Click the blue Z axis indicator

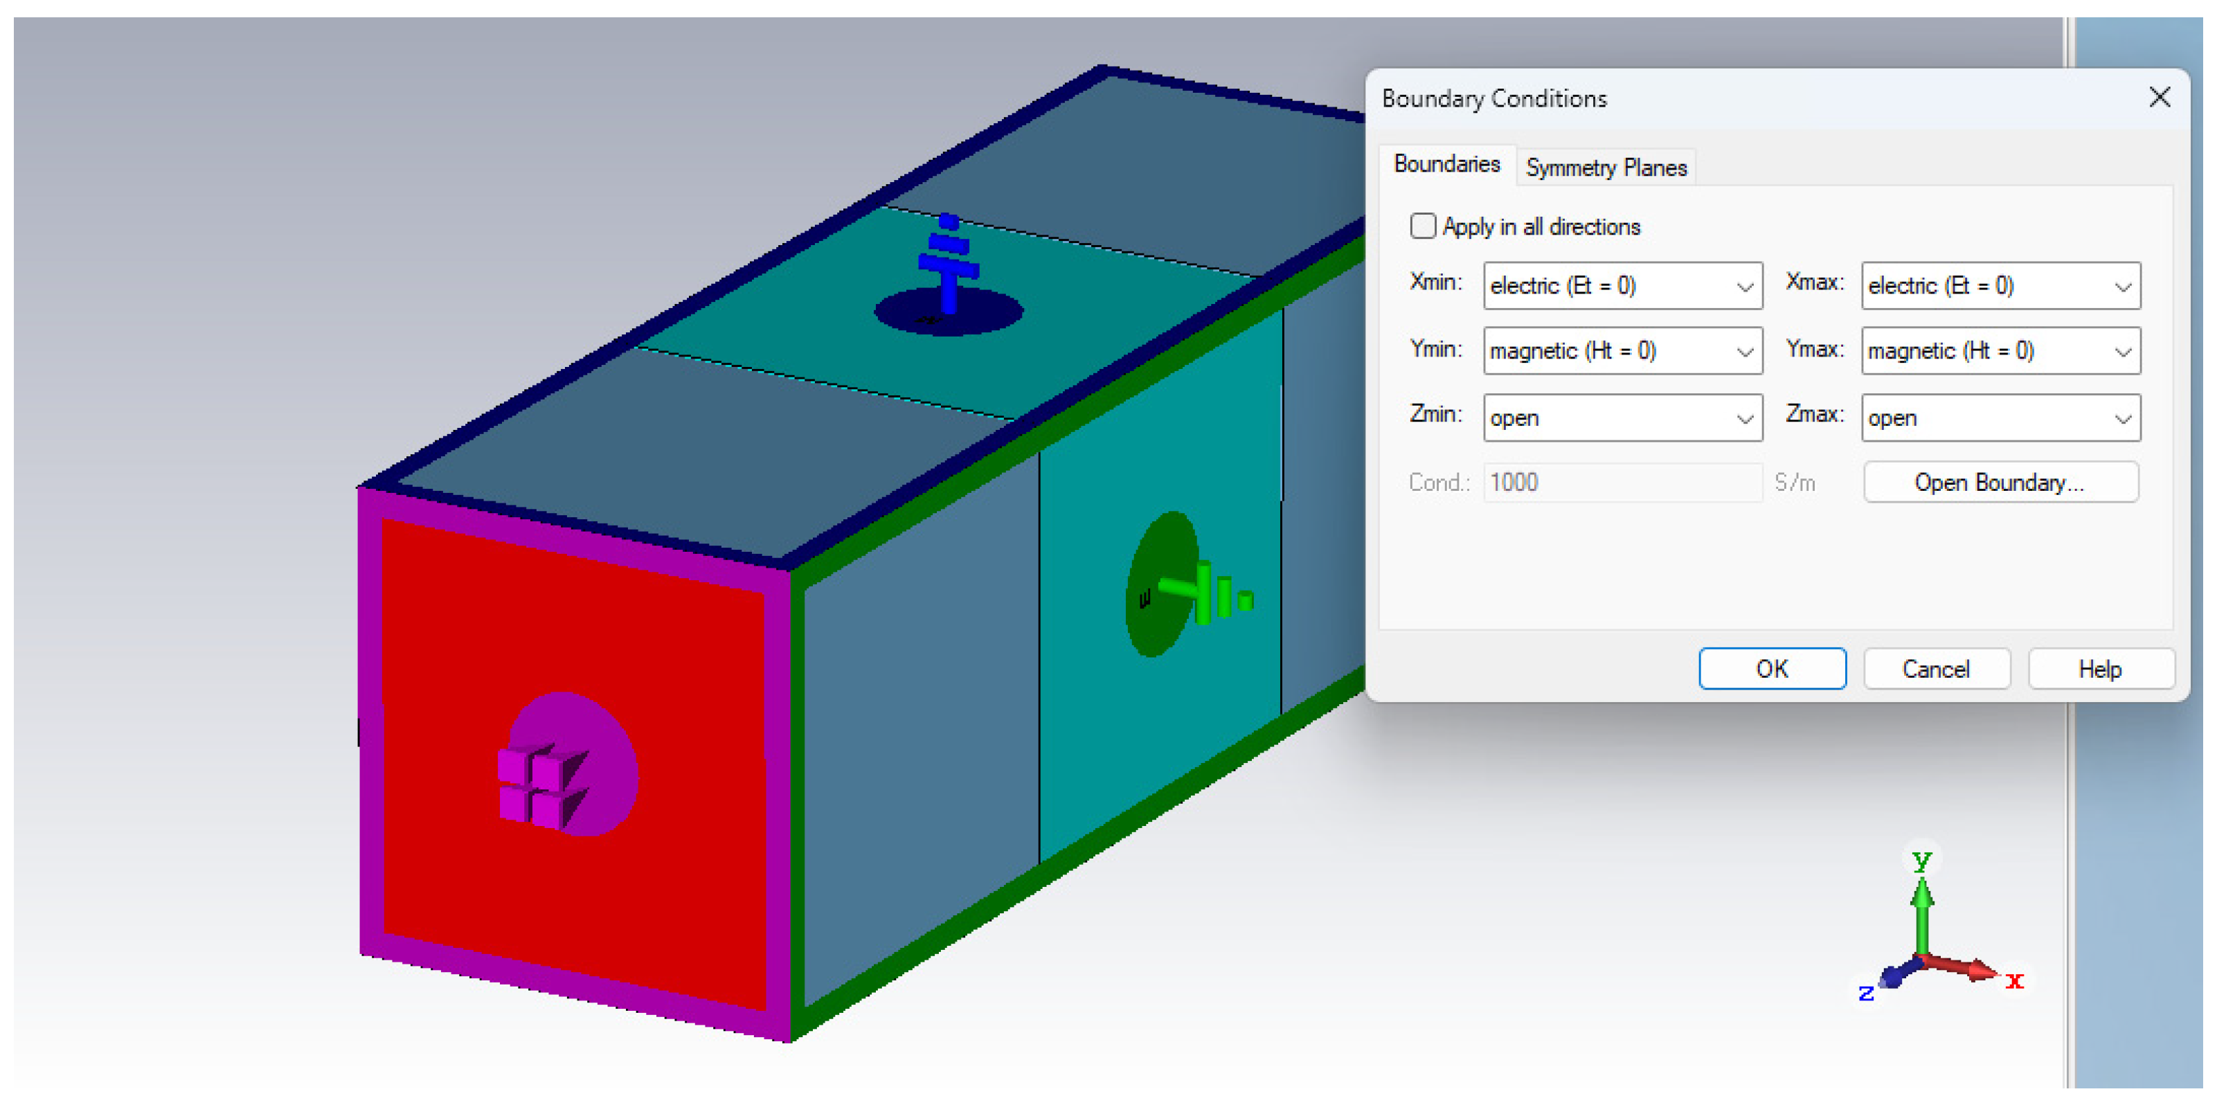click(x=1894, y=975)
